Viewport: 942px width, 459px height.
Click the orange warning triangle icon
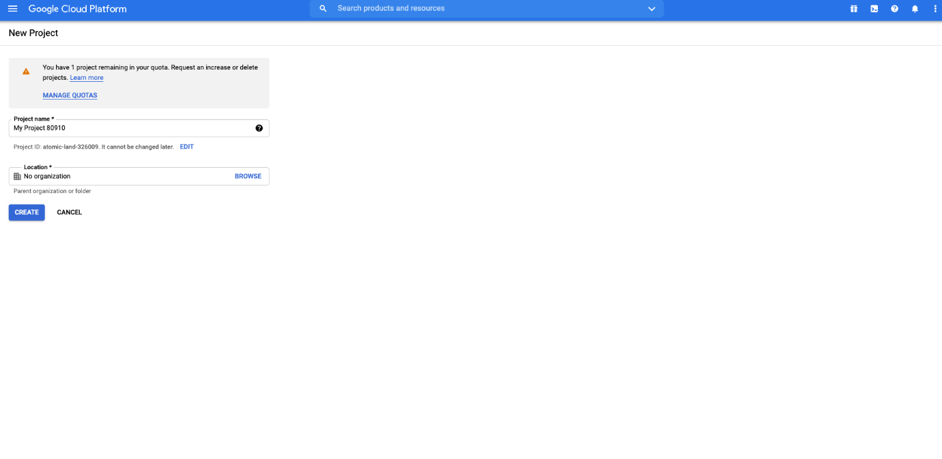click(x=26, y=71)
